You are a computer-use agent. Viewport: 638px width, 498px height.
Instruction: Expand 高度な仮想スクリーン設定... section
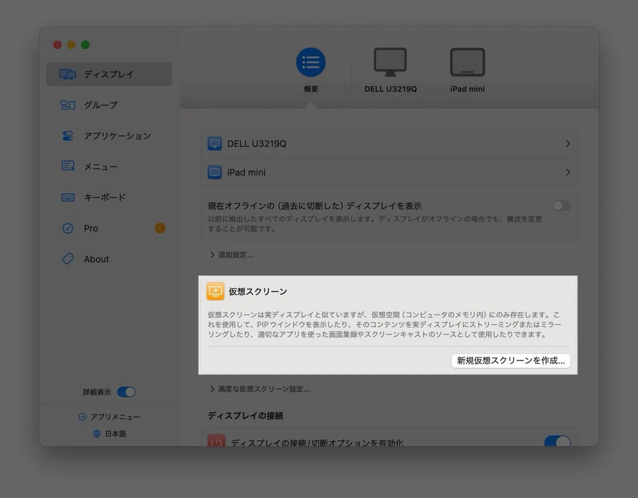pos(259,389)
